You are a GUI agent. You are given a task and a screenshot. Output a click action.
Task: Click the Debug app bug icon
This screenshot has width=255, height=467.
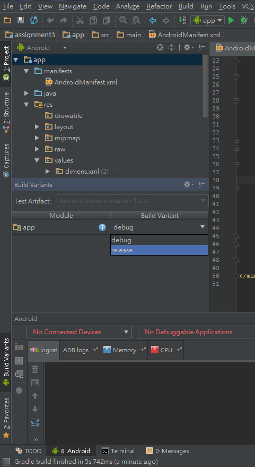coord(244,20)
